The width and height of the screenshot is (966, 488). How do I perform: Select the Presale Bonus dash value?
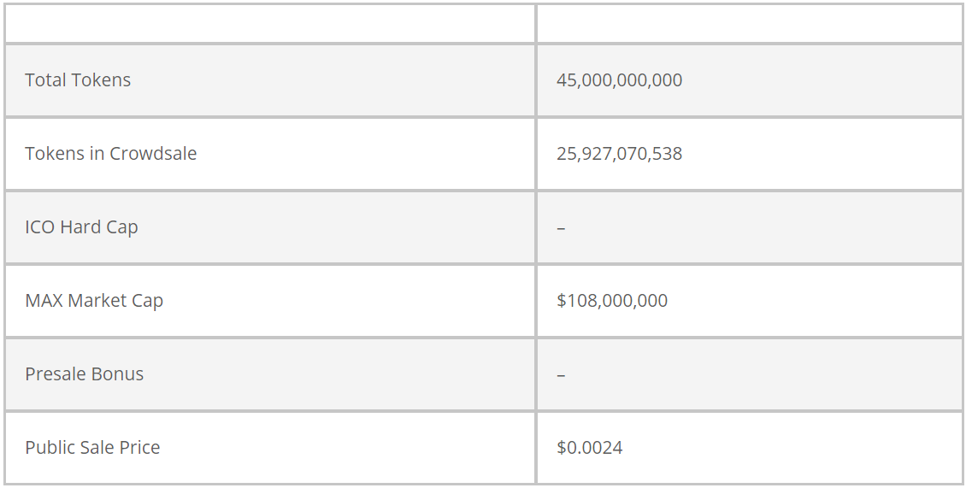[x=562, y=374]
